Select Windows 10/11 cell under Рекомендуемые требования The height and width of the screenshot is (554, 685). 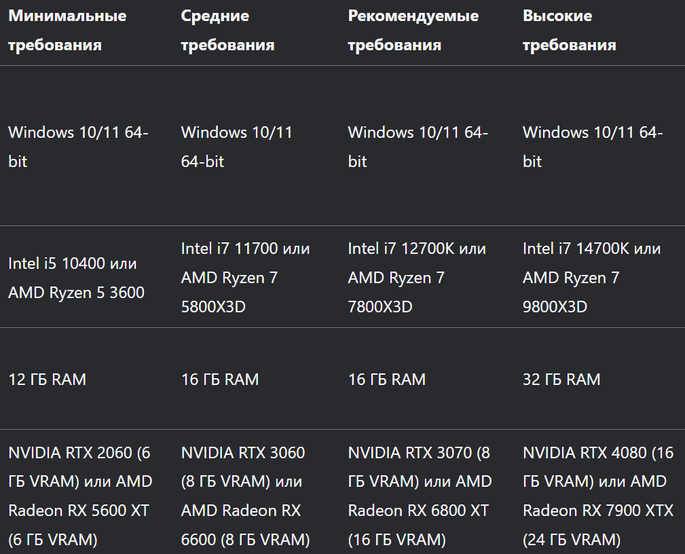(x=418, y=147)
